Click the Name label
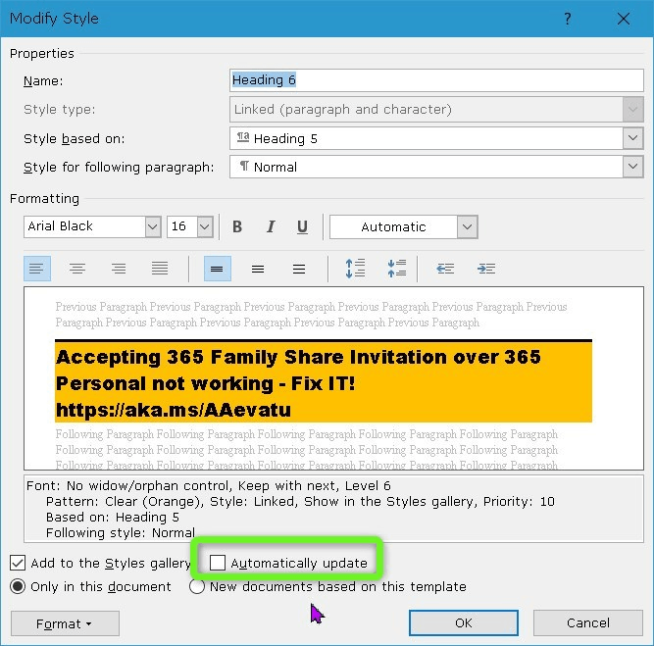The height and width of the screenshot is (646, 654). 43,81
